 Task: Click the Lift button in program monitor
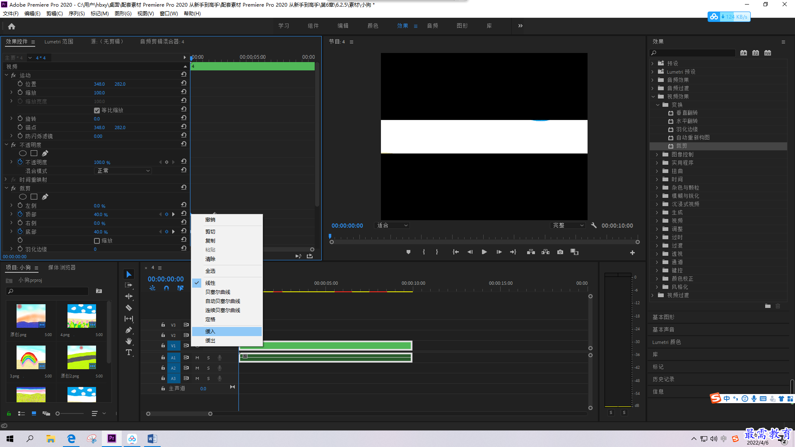pyautogui.click(x=531, y=252)
